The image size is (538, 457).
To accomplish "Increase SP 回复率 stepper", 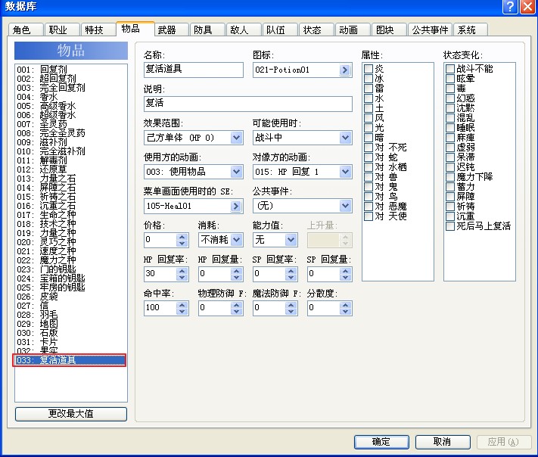I will pyautogui.click(x=291, y=271).
